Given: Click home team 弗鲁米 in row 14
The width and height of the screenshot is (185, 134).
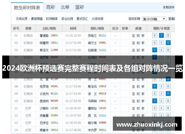Looking at the screenshot, I should point(44,130).
